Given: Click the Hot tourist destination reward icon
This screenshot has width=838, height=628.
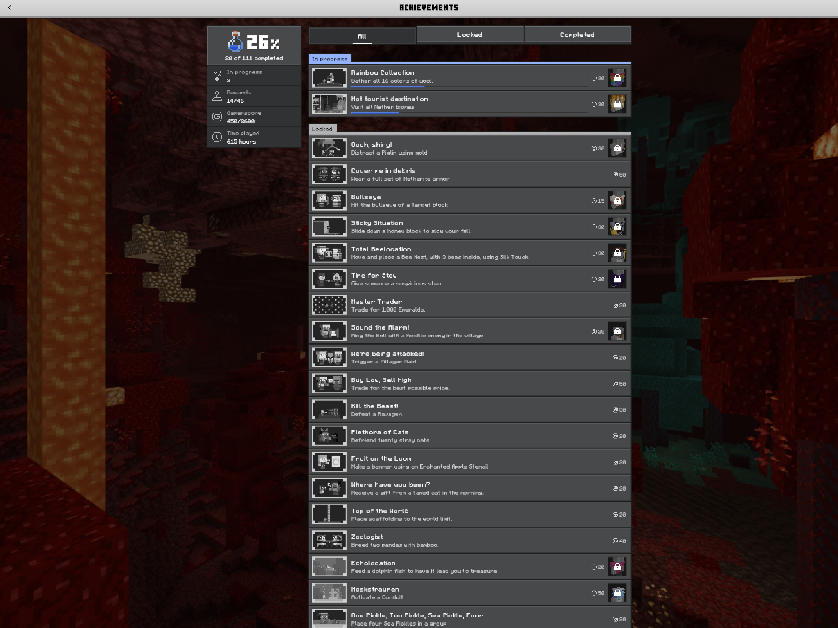Looking at the screenshot, I should point(617,104).
